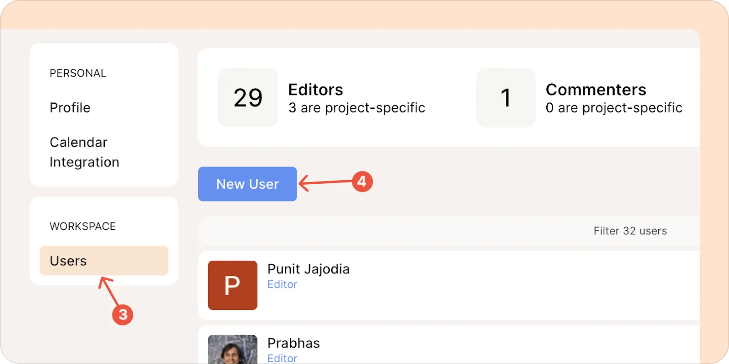This screenshot has height=364, width=729.
Task: Click the WORKSPACE section heading
Action: (x=82, y=226)
